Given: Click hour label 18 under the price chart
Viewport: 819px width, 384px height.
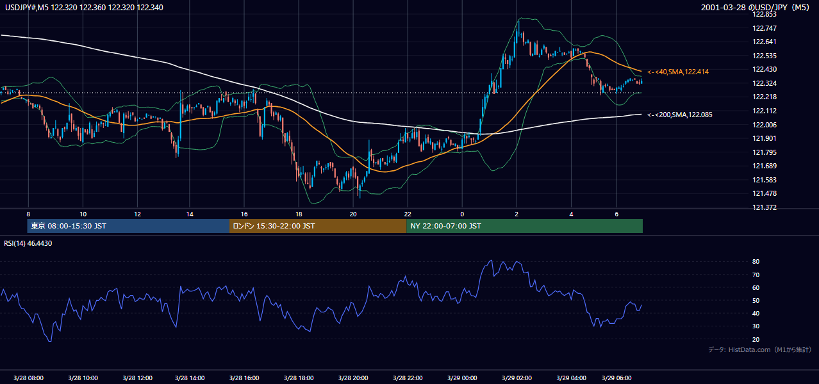Looking at the screenshot, I should pyautogui.click(x=299, y=214).
